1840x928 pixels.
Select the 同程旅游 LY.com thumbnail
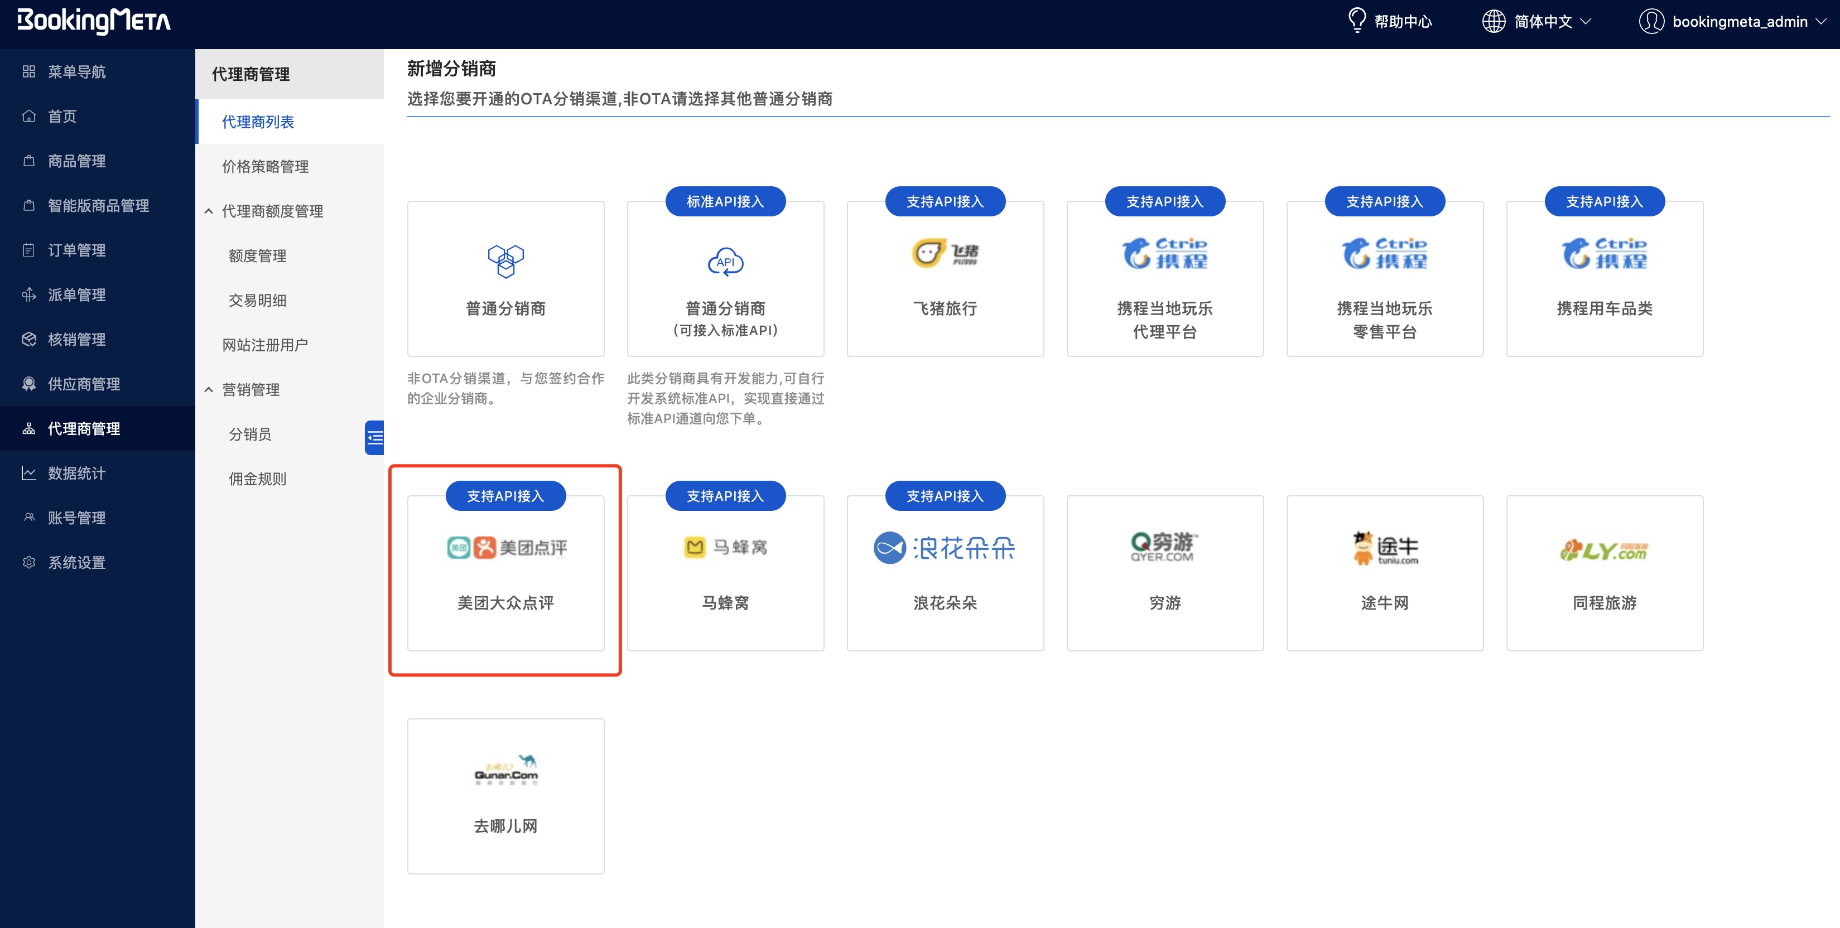coord(1603,550)
